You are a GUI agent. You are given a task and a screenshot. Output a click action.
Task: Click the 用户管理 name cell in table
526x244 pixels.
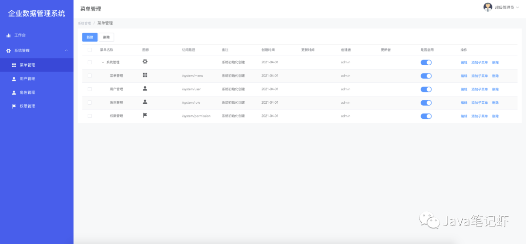pos(116,89)
